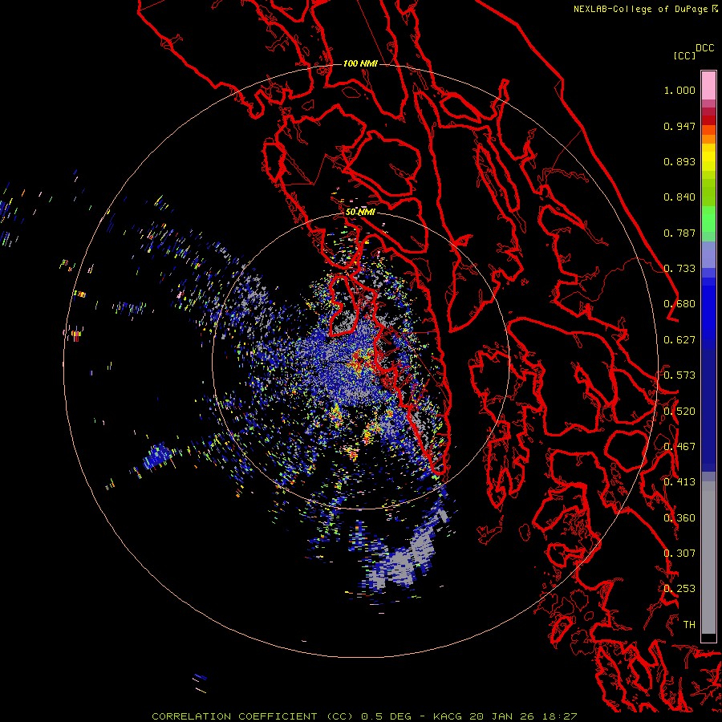Click the TH threshold label
The width and height of the screenshot is (722, 722).
[x=689, y=625]
